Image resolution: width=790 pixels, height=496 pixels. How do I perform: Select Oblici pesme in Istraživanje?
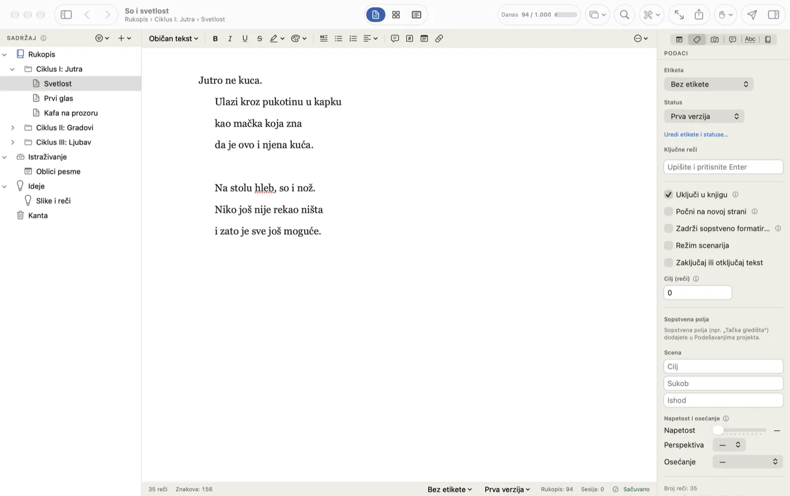[58, 171]
